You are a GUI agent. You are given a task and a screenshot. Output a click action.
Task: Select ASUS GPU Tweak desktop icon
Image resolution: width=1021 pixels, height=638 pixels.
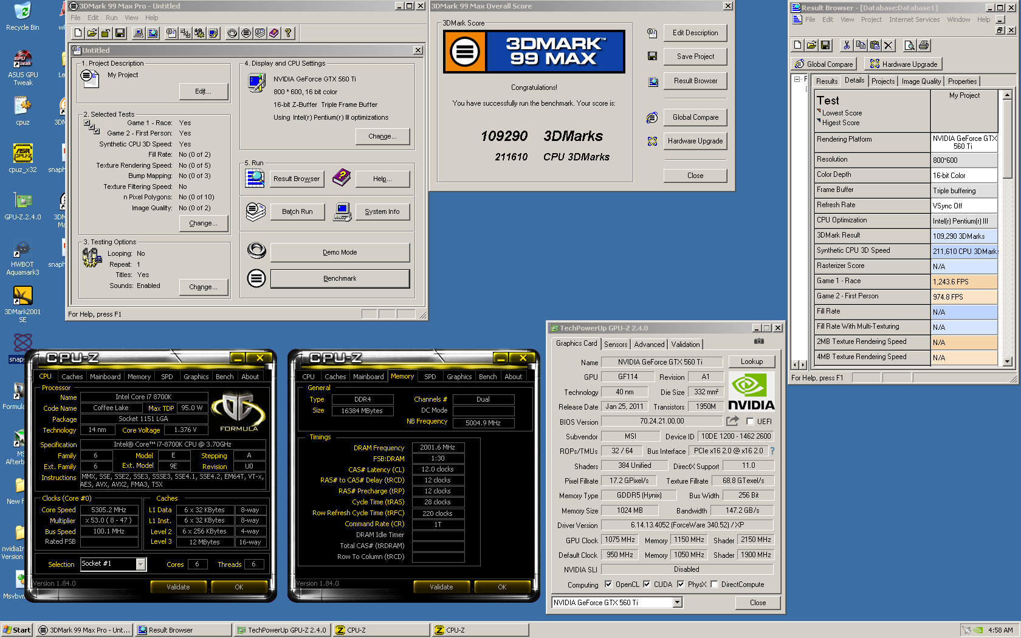[22, 67]
